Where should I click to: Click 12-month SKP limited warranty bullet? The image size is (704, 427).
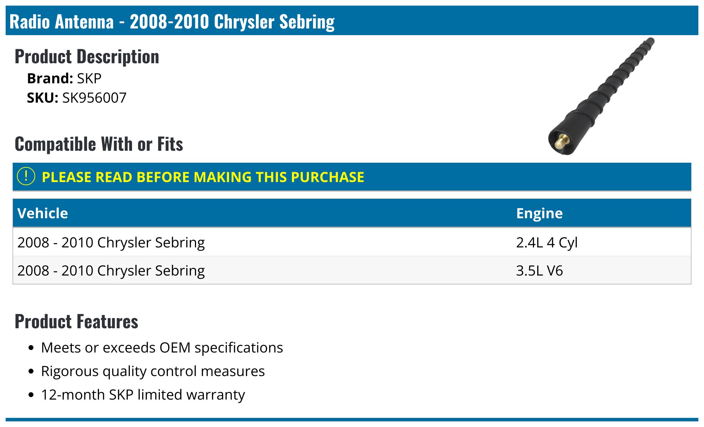tap(143, 395)
